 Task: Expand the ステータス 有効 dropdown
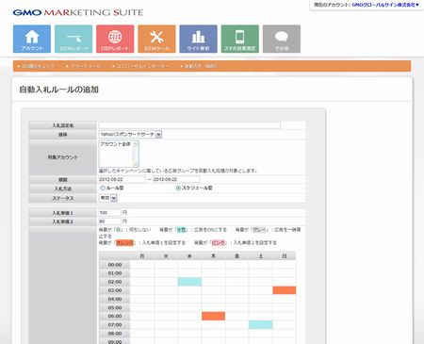coord(108,198)
